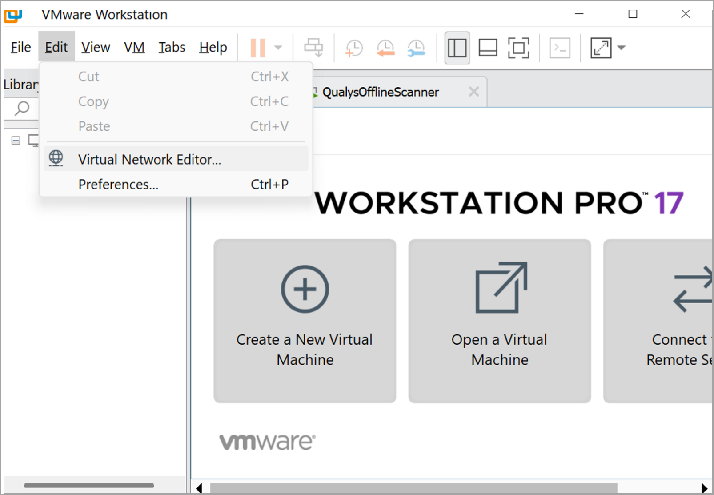Expand the stretch mode dropdown arrow
Image resolution: width=714 pixels, height=495 pixels.
(x=622, y=48)
